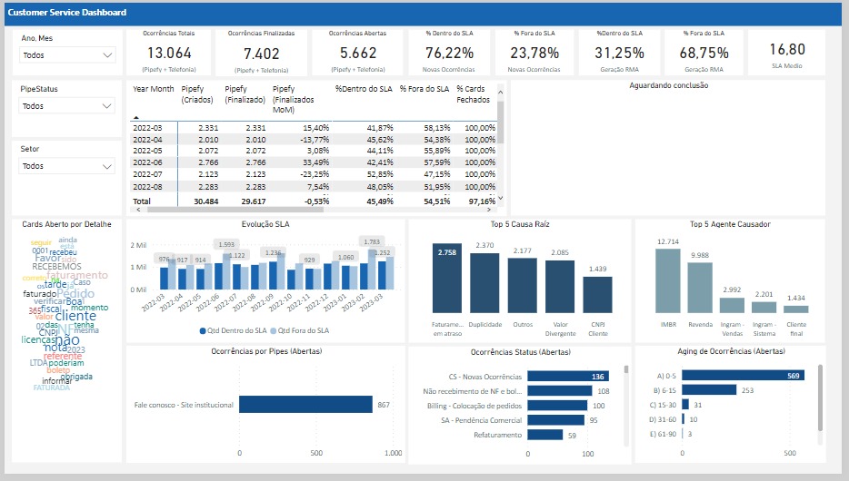849x481 pixels.
Task: Click table vertical scrollbar up arrow
Action: (500, 93)
